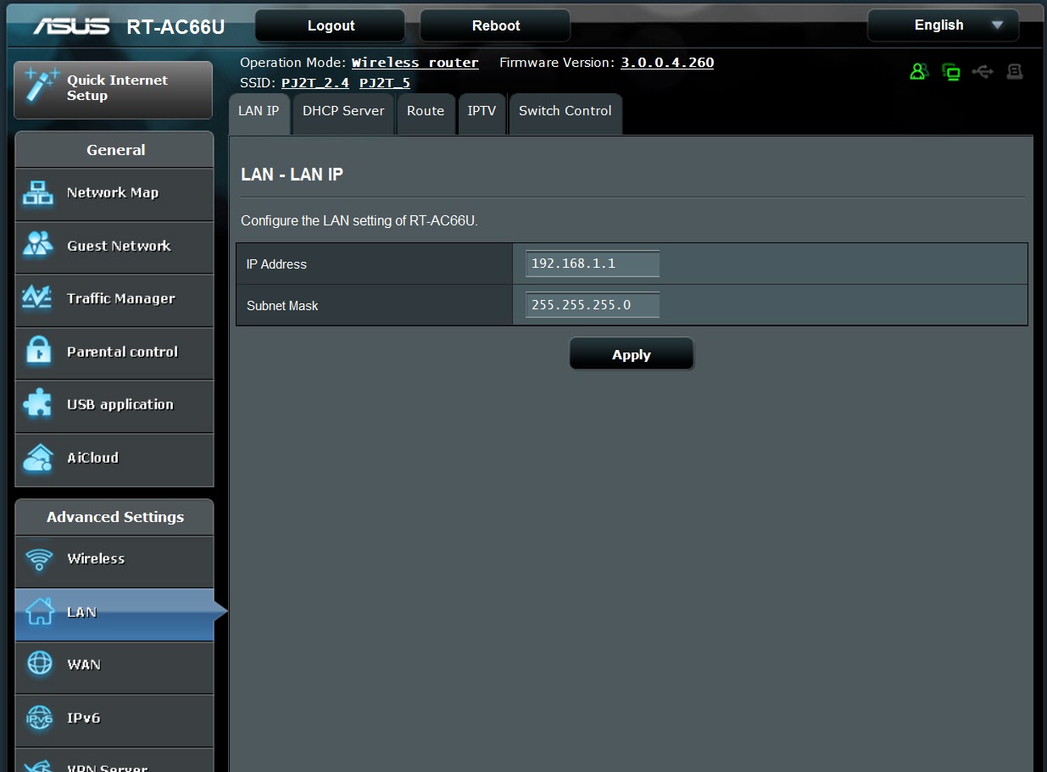The height and width of the screenshot is (772, 1047).
Task: Open the Network Map icon
Action: pyautogui.click(x=38, y=193)
